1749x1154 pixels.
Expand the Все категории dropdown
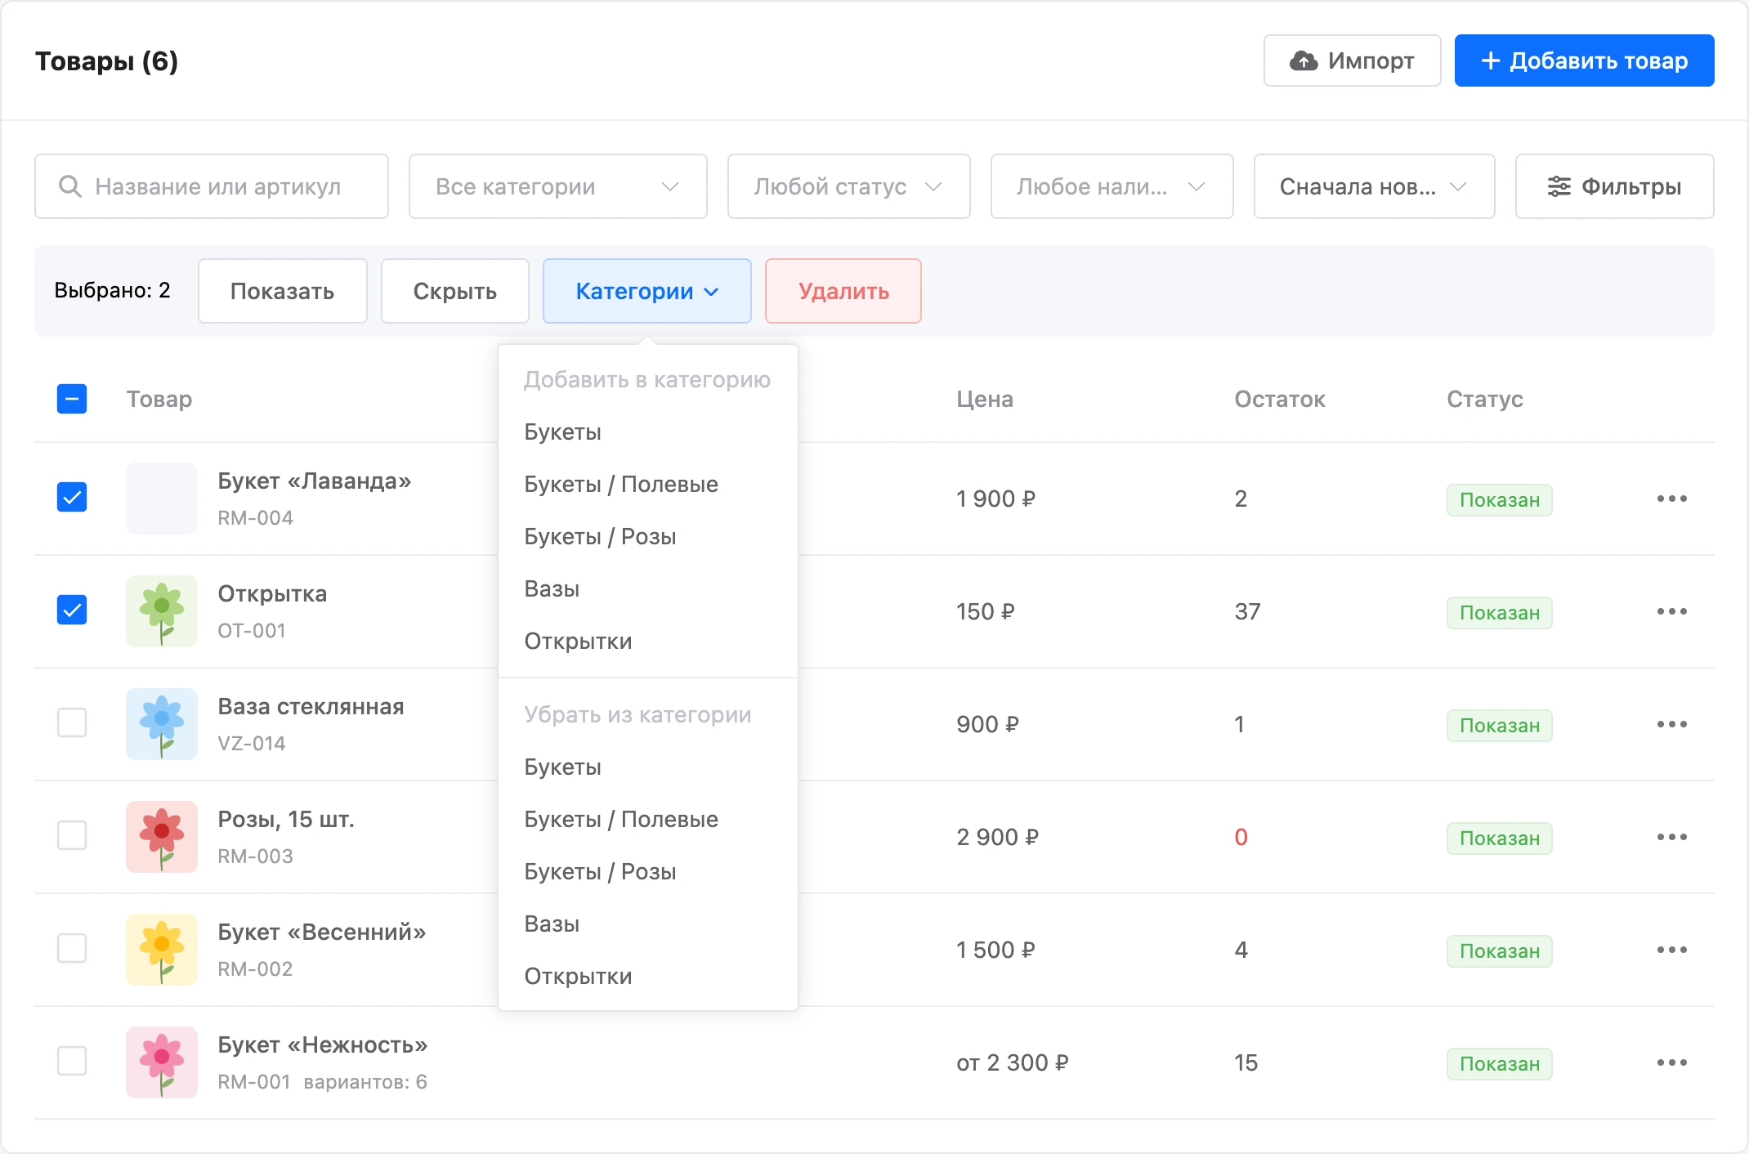coord(558,186)
